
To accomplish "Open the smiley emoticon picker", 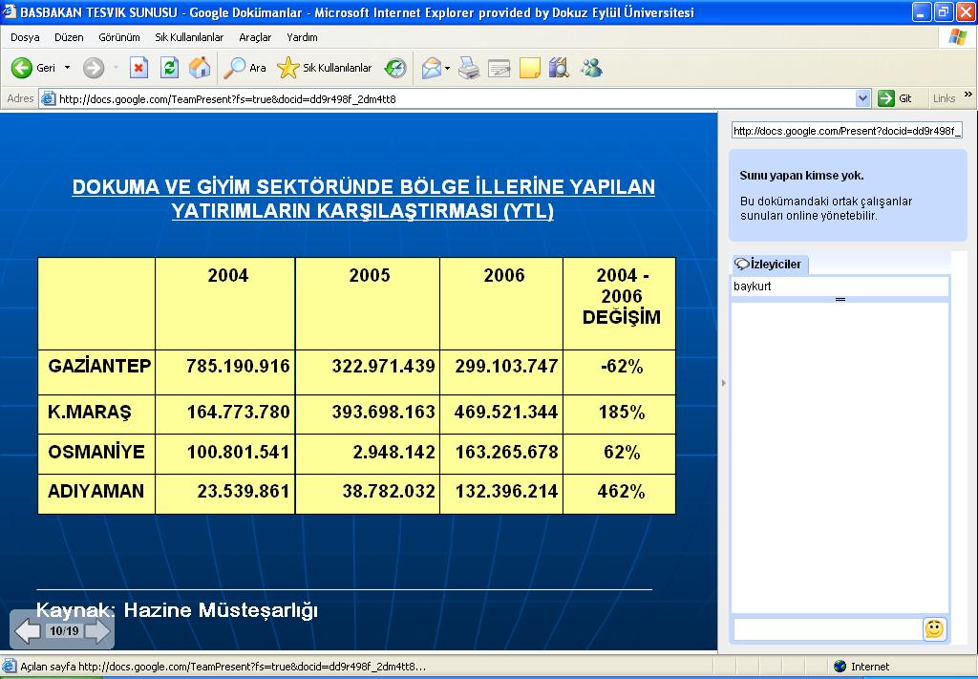I will tap(934, 629).
